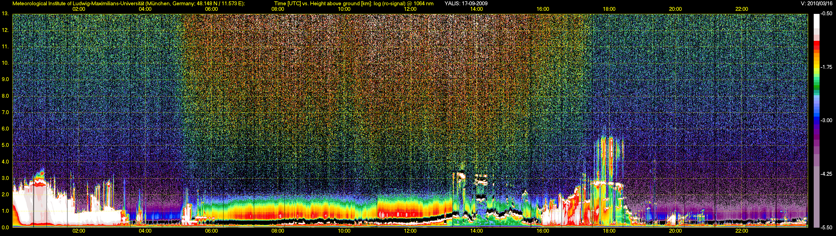Pick the 02:00 tick label on the bottom axis
The width and height of the screenshot is (836, 236).
79,231
